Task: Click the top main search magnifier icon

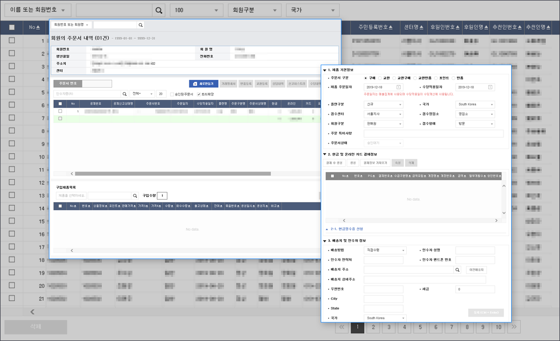Action: [x=159, y=10]
